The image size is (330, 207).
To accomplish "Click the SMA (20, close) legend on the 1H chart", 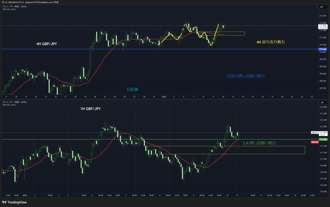I will (10, 105).
